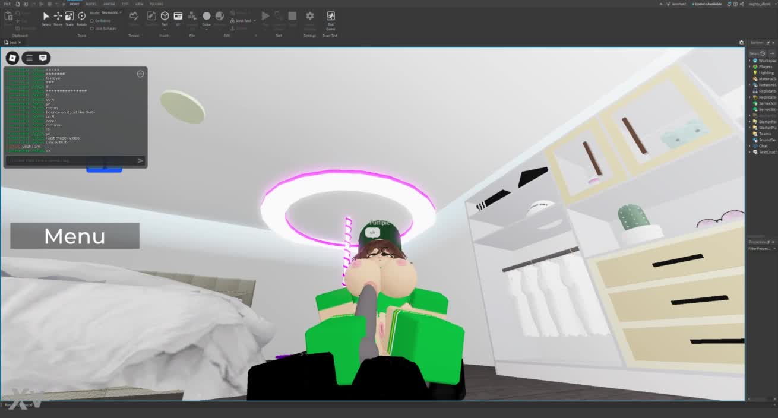Screen dimensions: 778x418
Task: Select the Move tool
Action: point(58,17)
